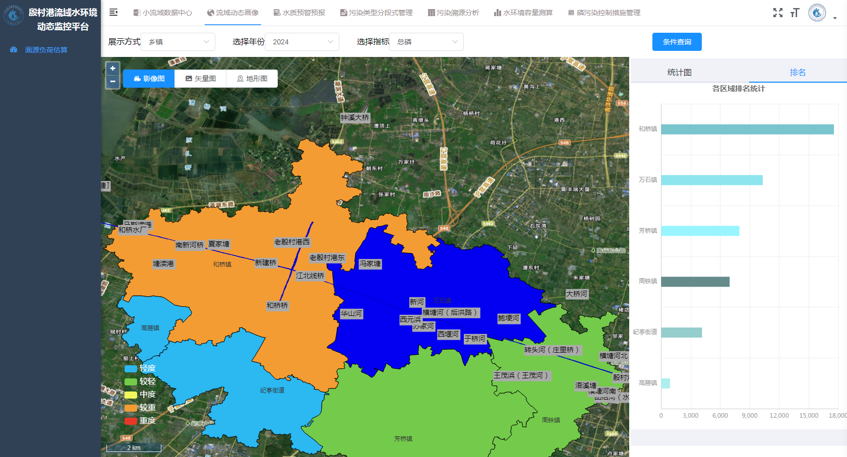Open the 面源负荷估算 sidebar link
Image resolution: width=847 pixels, height=457 pixels.
pyautogui.click(x=46, y=50)
